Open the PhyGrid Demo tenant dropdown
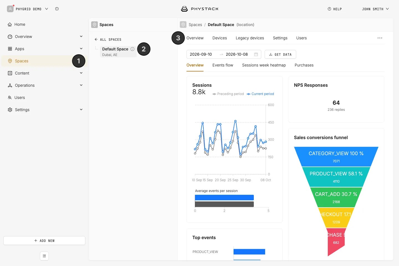Screen dimensions: 399x266 29,9
